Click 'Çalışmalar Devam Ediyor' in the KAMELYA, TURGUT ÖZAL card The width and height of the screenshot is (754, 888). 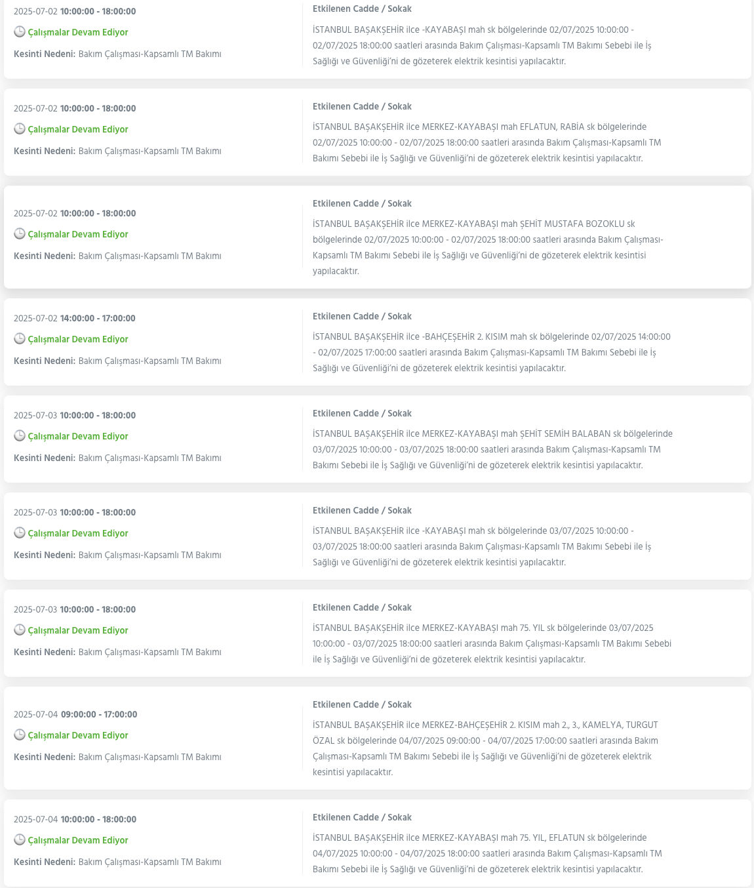[x=78, y=735]
